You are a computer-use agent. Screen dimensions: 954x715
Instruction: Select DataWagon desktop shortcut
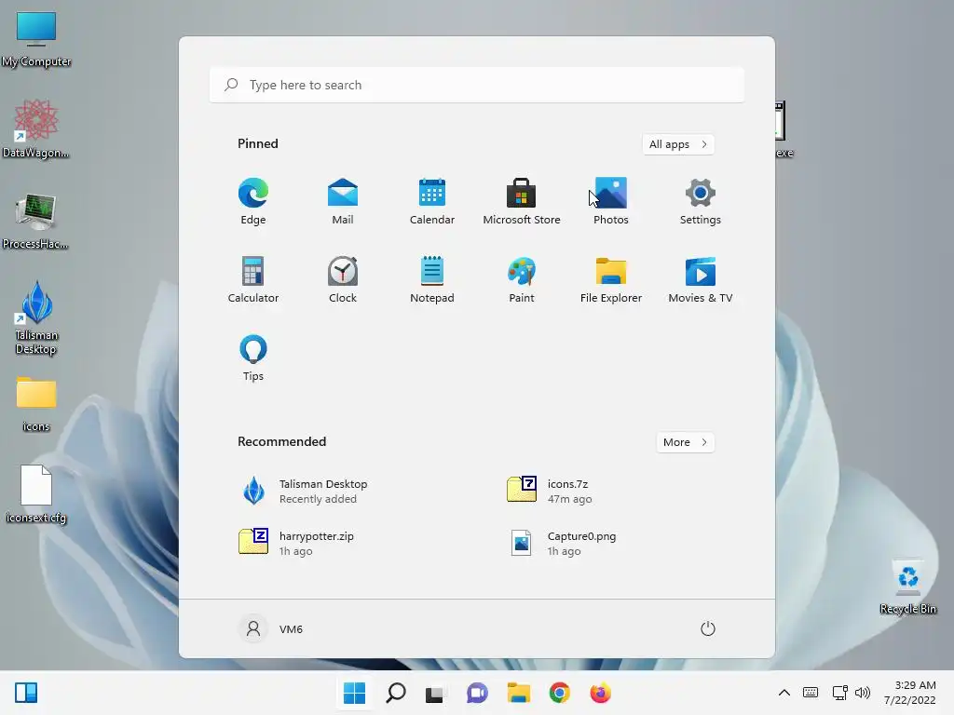pos(36,128)
